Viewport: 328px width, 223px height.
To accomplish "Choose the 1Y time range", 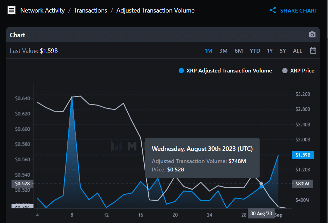I will pyautogui.click(x=270, y=51).
